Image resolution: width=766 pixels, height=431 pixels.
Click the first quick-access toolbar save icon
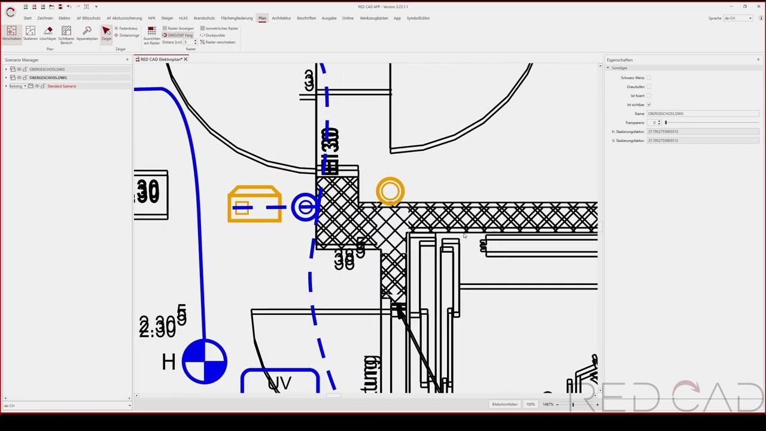click(26, 7)
